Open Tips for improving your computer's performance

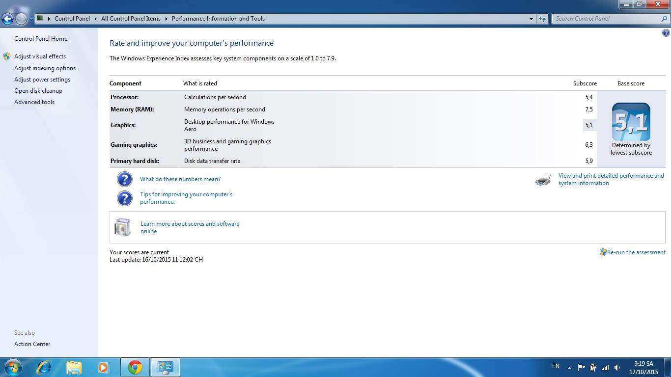pos(186,198)
